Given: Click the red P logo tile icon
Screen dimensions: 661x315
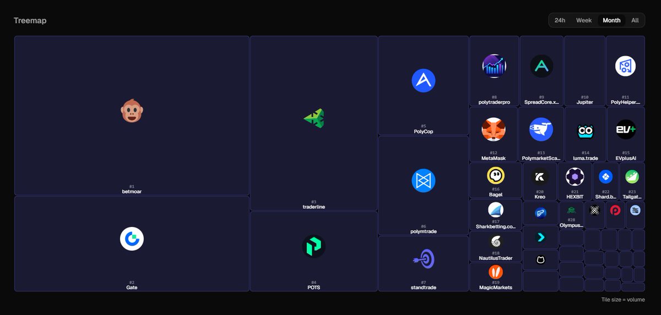Looking at the screenshot, I should [615, 210].
